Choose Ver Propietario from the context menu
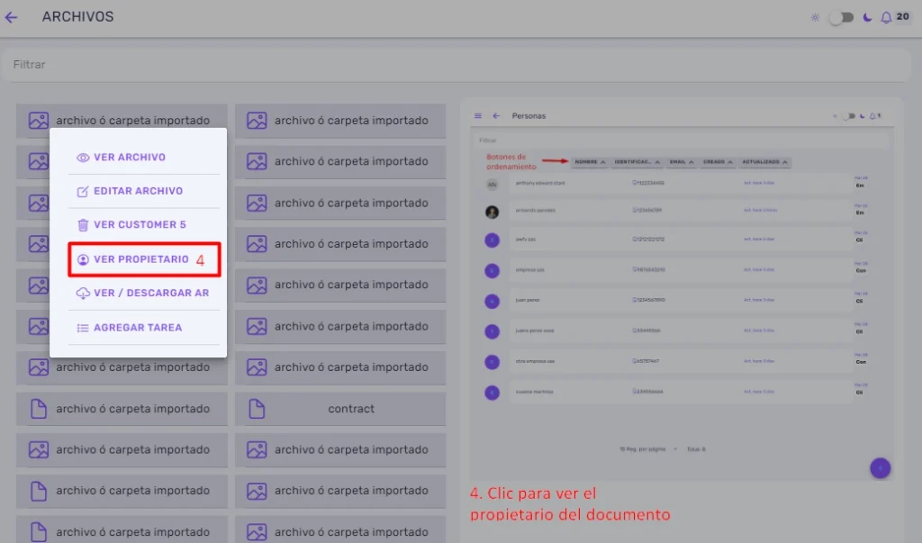This screenshot has width=922, height=543. point(144,259)
